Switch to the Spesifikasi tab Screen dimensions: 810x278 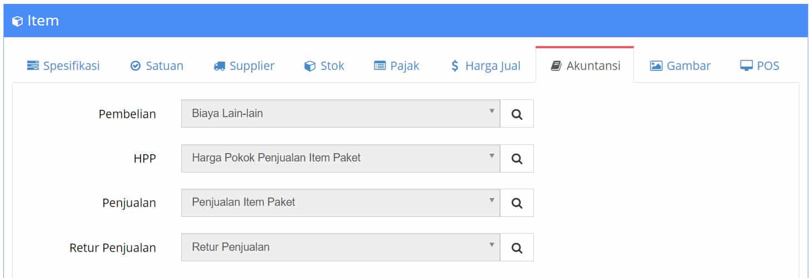pos(63,65)
